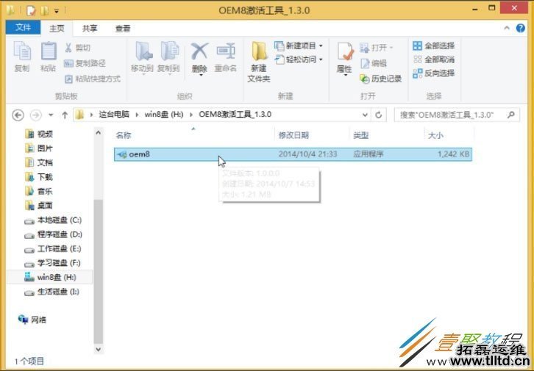Select 程序磁盘 (D:) drive
Viewport: 534px width, 371px height.
click(x=53, y=234)
